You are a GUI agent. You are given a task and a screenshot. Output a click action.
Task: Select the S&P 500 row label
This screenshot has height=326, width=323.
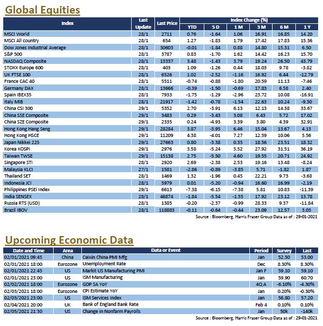[x=13, y=54]
